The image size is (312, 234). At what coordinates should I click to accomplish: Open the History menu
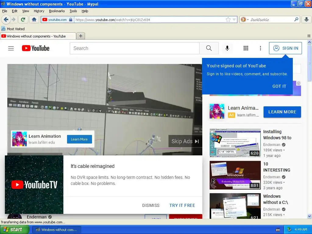(x=39, y=11)
